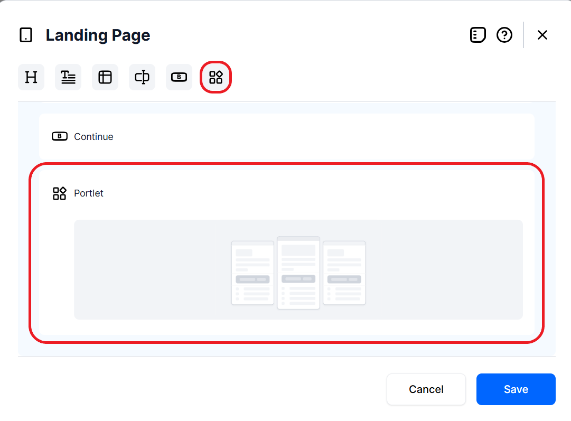Image resolution: width=571 pixels, height=421 pixels.
Task: Click the Landing Page title text
Action: point(98,35)
